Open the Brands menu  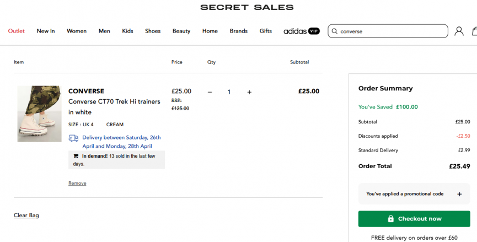(x=239, y=31)
